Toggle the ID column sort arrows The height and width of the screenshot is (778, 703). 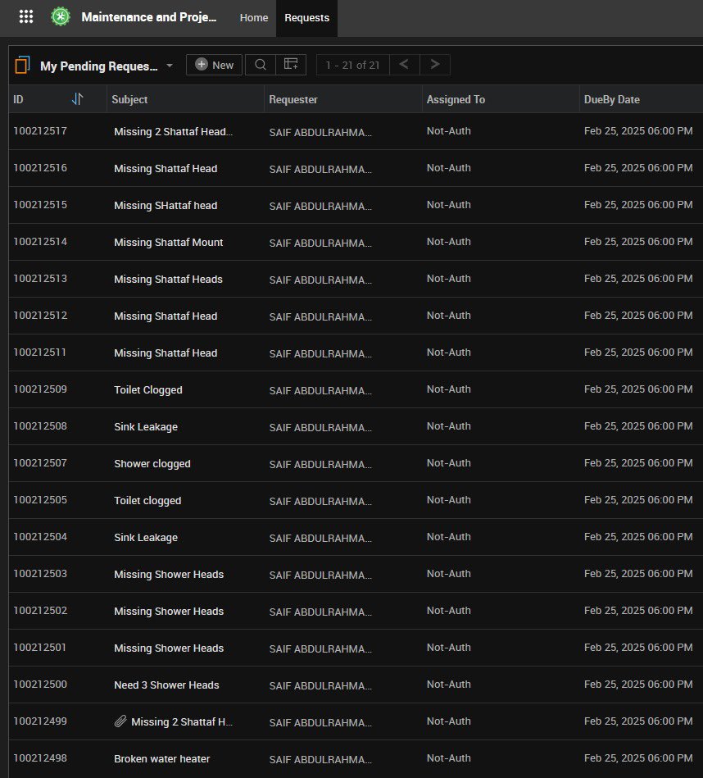[x=77, y=99]
